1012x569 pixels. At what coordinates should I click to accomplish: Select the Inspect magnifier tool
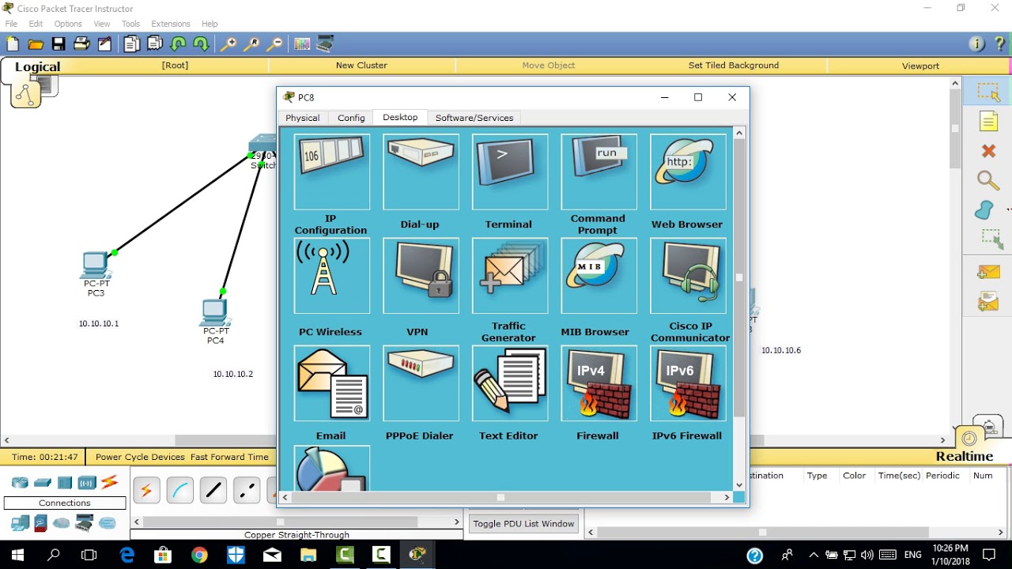[988, 180]
